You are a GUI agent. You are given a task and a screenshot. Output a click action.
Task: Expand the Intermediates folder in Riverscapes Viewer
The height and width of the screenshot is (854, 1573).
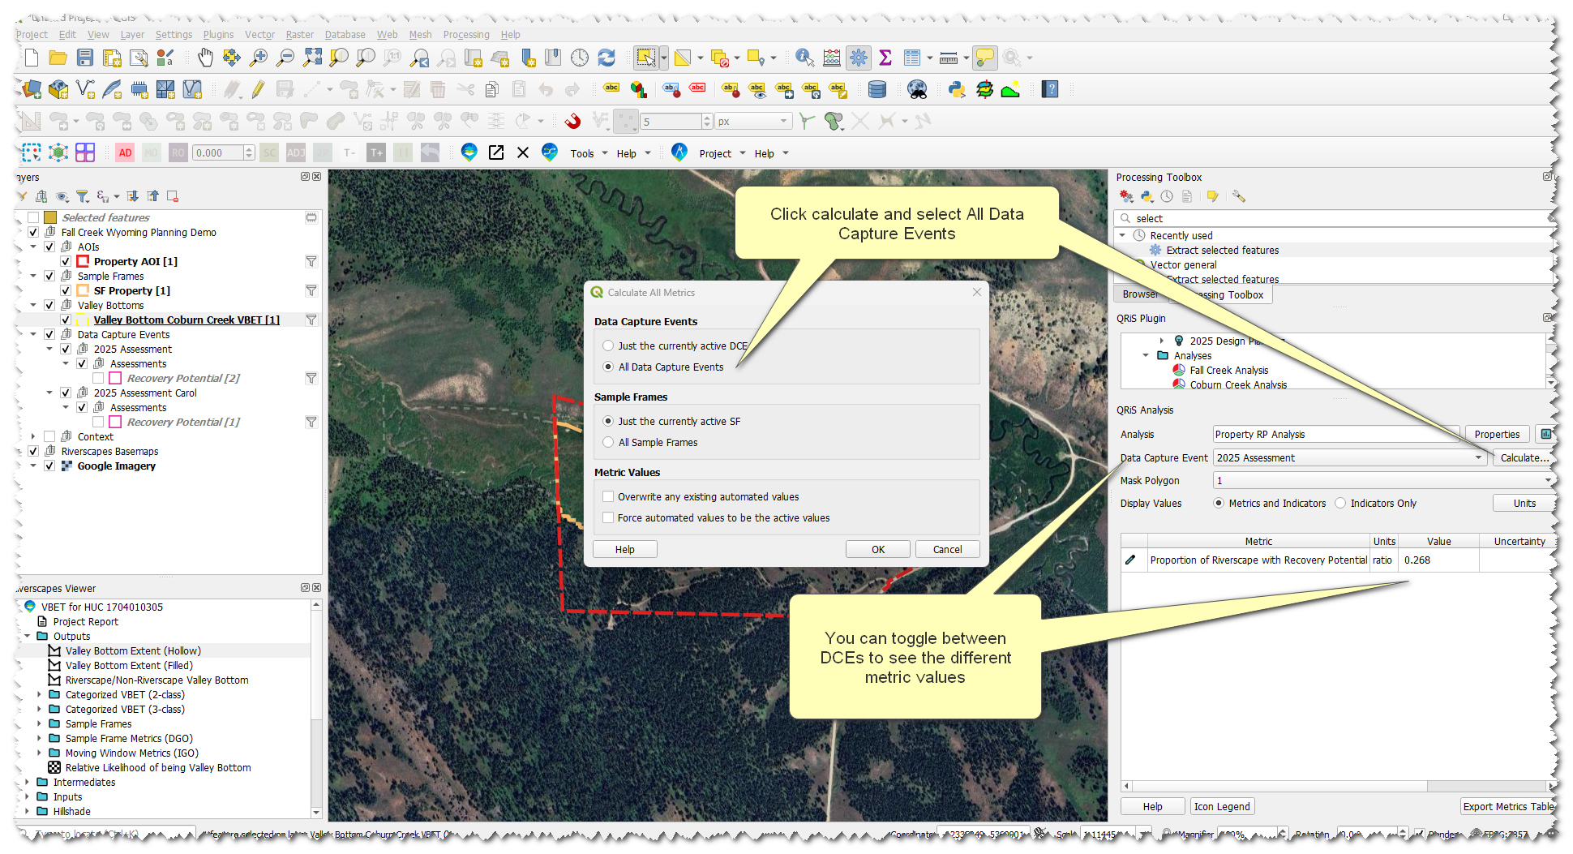(28, 782)
